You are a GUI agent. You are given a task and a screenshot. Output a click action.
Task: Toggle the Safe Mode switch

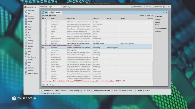pos(153,7)
